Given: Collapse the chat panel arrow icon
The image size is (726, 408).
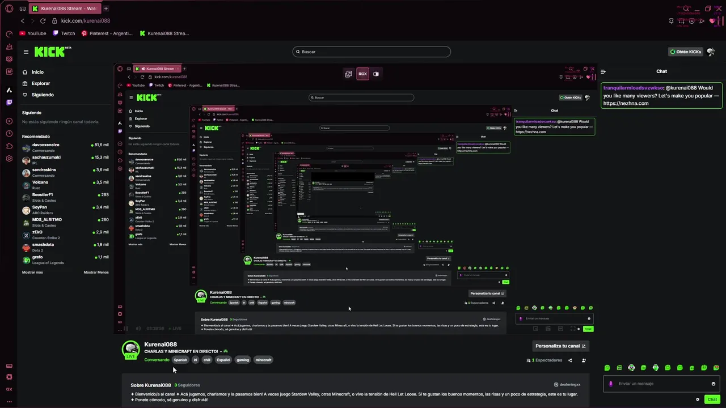Looking at the screenshot, I should pyautogui.click(x=603, y=71).
